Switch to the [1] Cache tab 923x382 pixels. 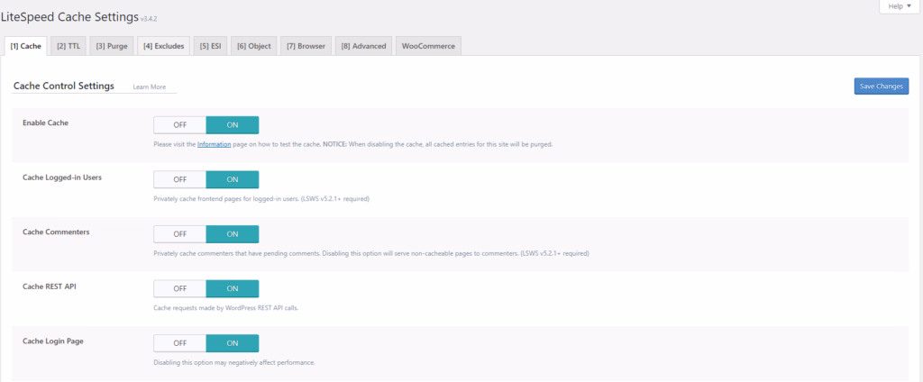coord(25,46)
